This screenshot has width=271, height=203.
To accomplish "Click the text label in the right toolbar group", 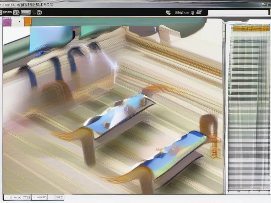I will point(182,13).
